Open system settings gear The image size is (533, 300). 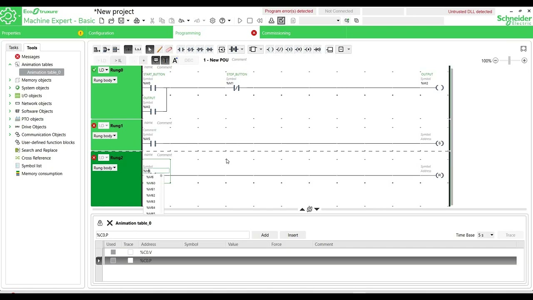click(x=212, y=20)
